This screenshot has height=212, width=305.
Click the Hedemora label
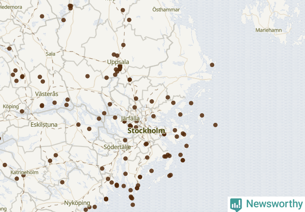tap(11, 7)
